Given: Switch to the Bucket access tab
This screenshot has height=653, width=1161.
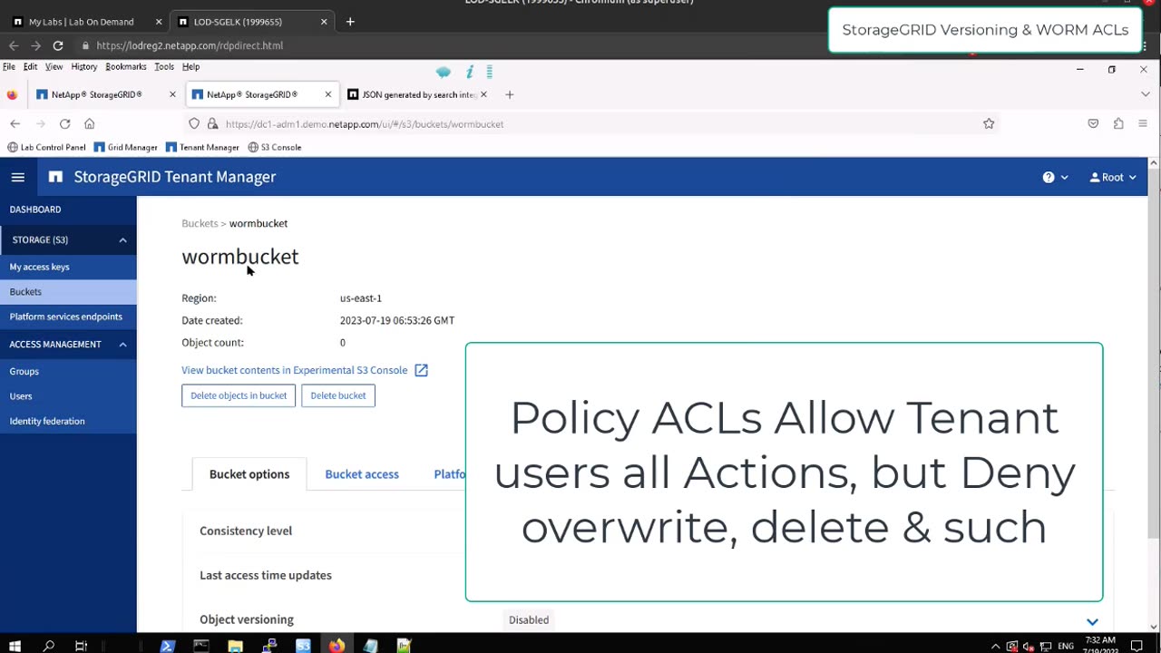Looking at the screenshot, I should click(x=362, y=474).
